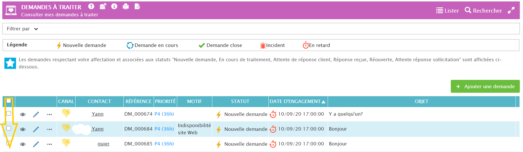
Task: Click the yellow heart channel icon for DM_000674
Action: click(66, 113)
